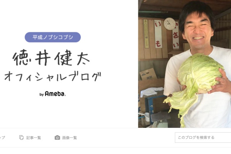The width and height of the screenshot is (231, 154).
Task: Click the purple 平成ノブシコブシ badge
Action: [53, 37]
